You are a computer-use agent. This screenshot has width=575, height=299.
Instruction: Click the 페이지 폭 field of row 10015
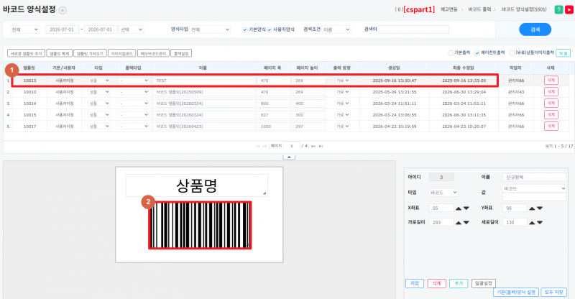click(273, 115)
